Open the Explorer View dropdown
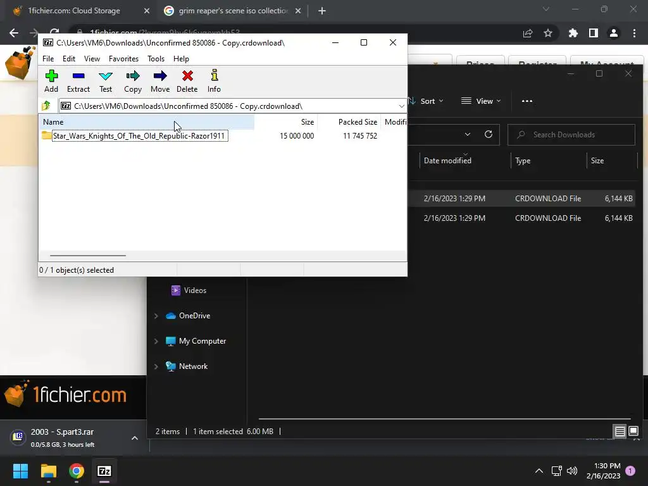Image resolution: width=648 pixels, height=486 pixels. coord(481,101)
